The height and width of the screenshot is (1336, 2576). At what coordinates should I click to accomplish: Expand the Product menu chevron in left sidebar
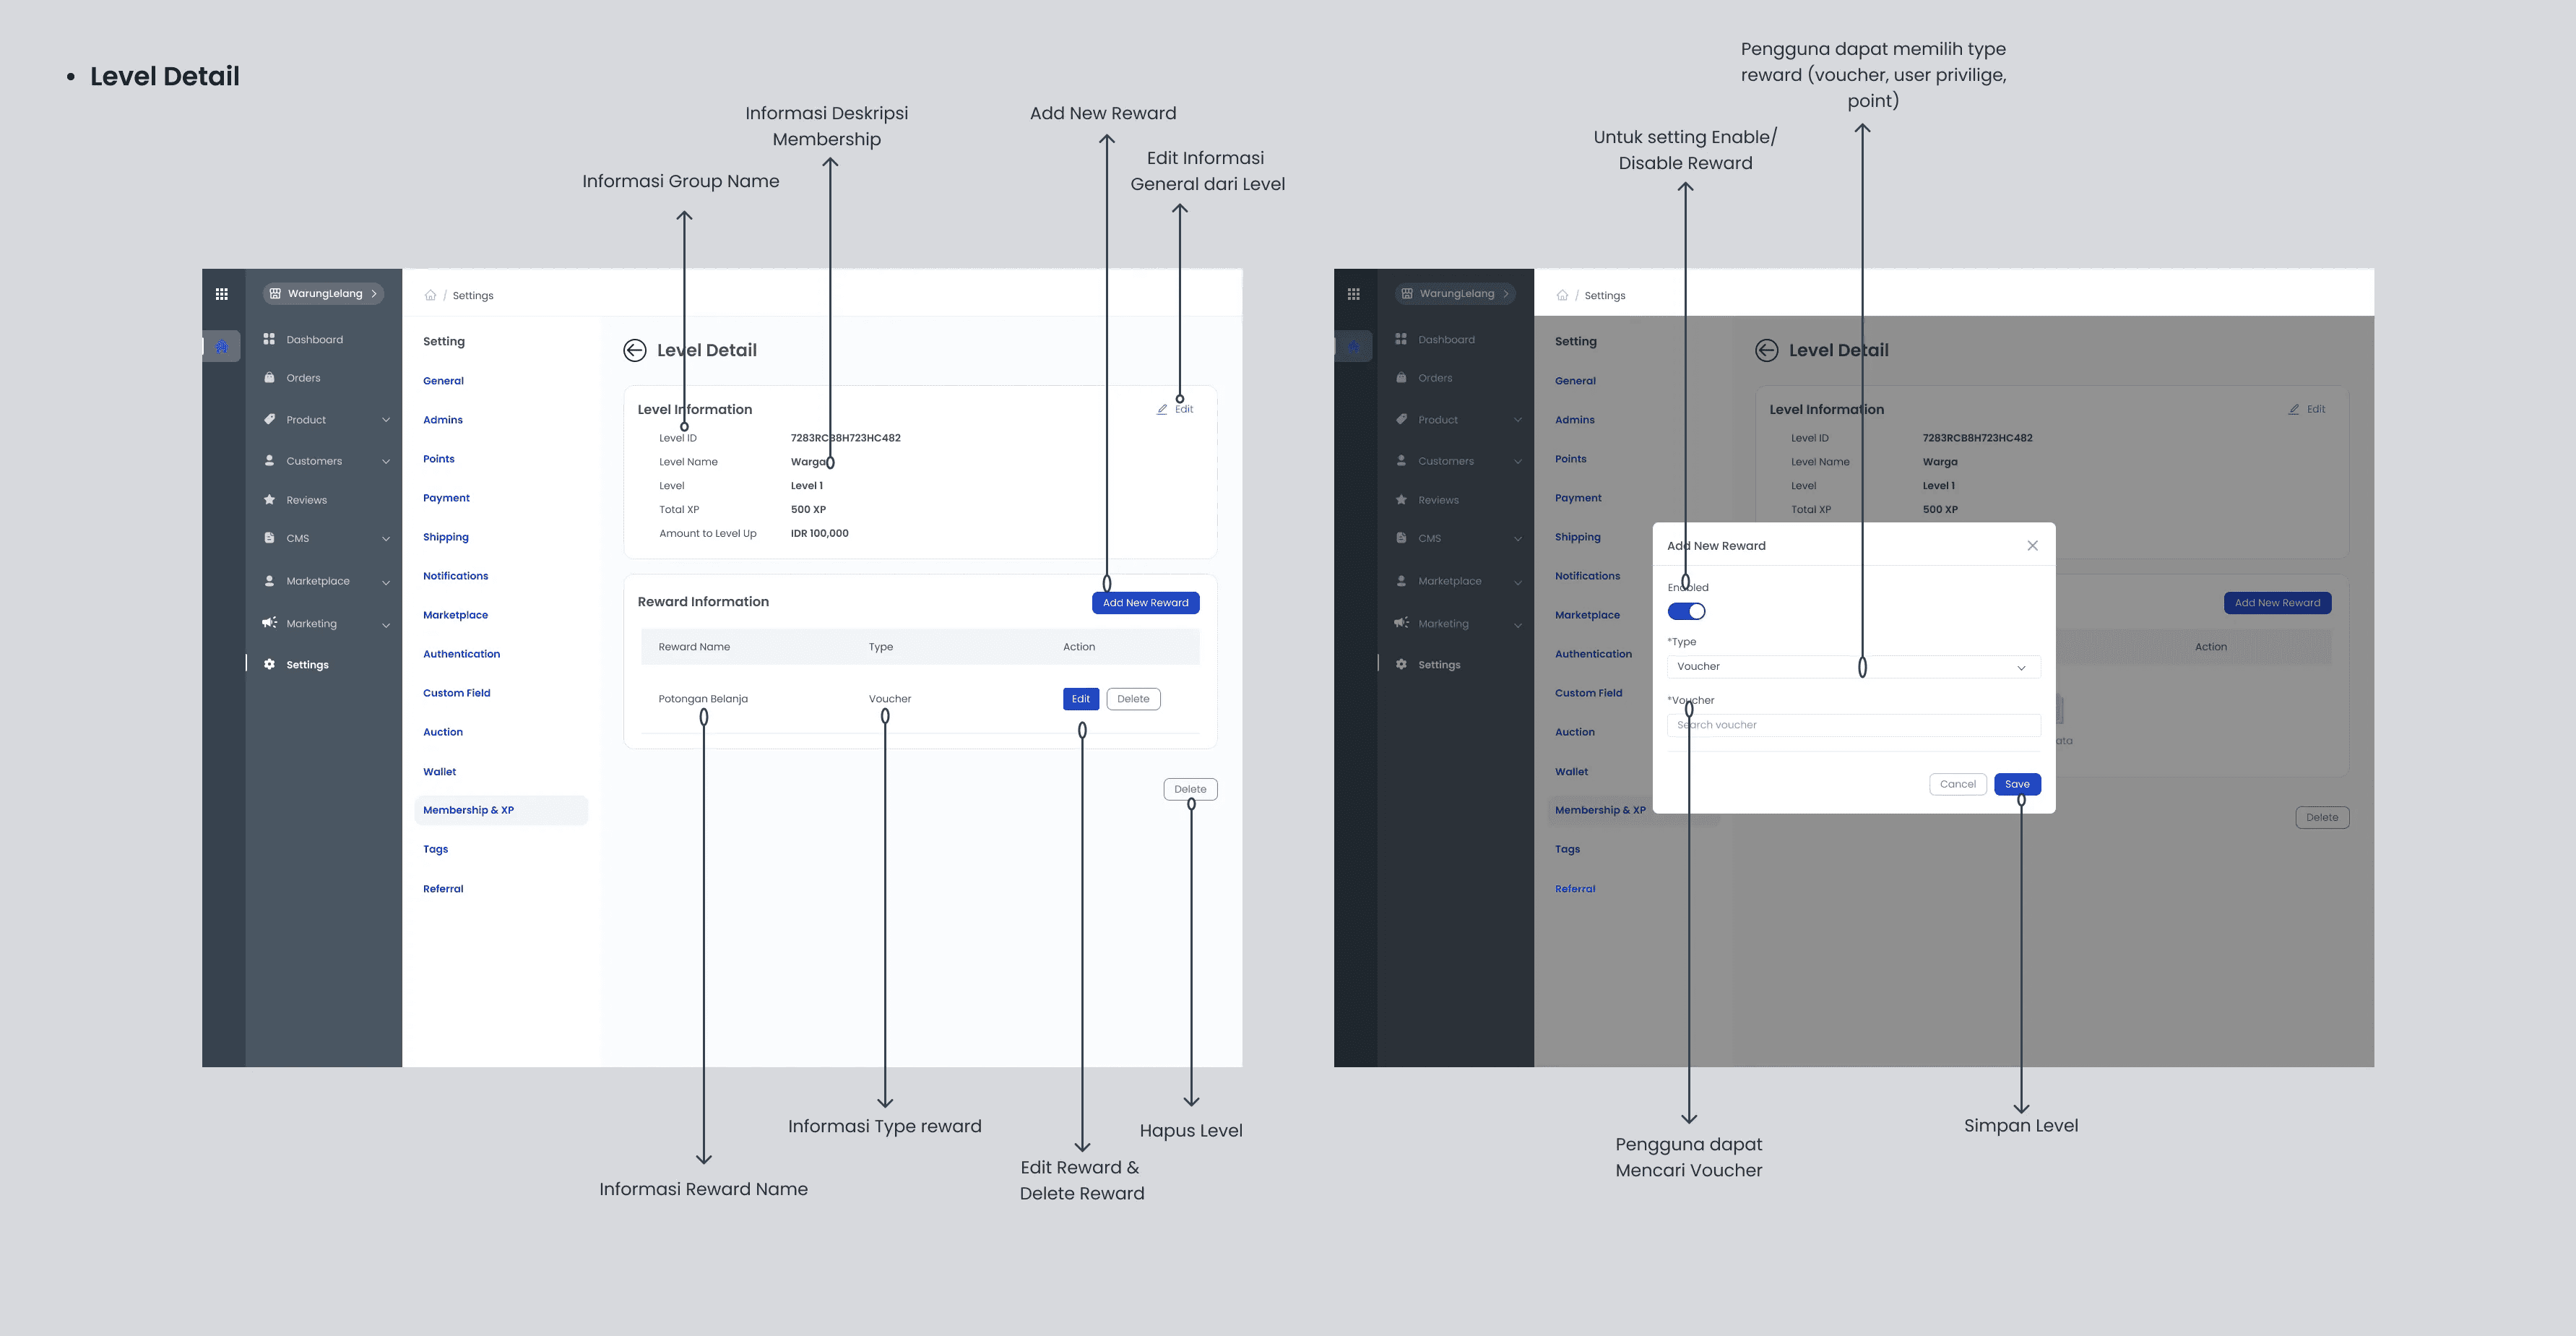(386, 420)
